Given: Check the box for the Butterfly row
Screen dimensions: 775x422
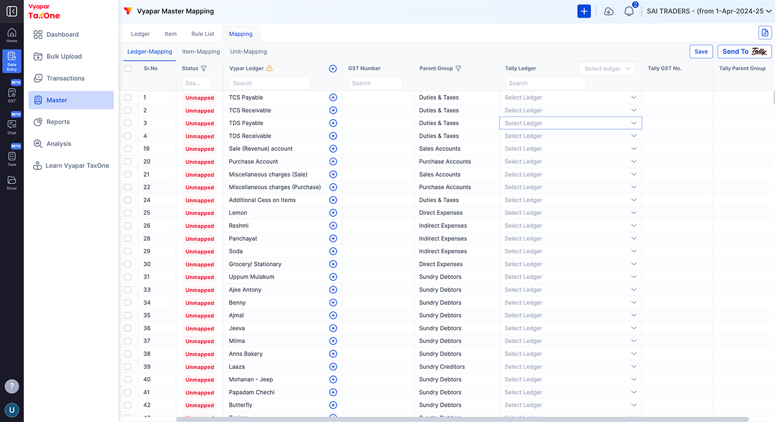Looking at the screenshot, I should [128, 405].
